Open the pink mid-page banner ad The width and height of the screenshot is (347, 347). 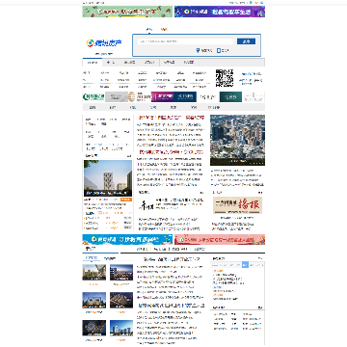tap(220, 239)
